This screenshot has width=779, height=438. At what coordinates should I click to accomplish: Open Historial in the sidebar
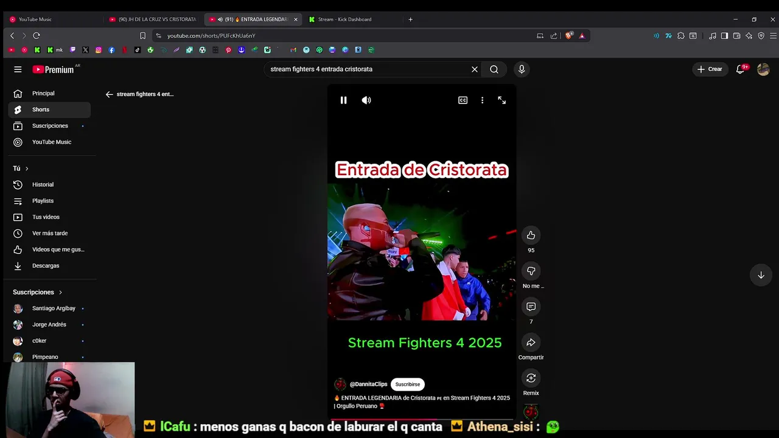[x=49, y=185]
